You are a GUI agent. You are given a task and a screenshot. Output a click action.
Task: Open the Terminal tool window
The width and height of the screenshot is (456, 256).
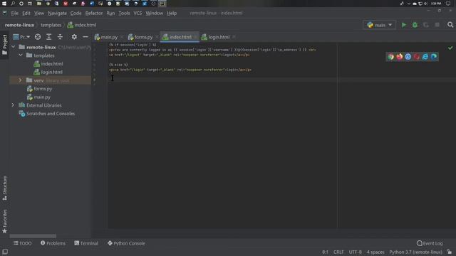pyautogui.click(x=86, y=243)
